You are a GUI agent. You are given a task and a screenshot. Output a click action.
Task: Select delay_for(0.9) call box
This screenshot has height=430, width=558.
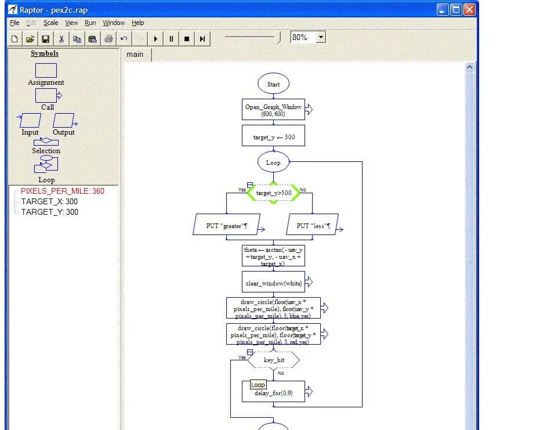pyautogui.click(x=273, y=392)
